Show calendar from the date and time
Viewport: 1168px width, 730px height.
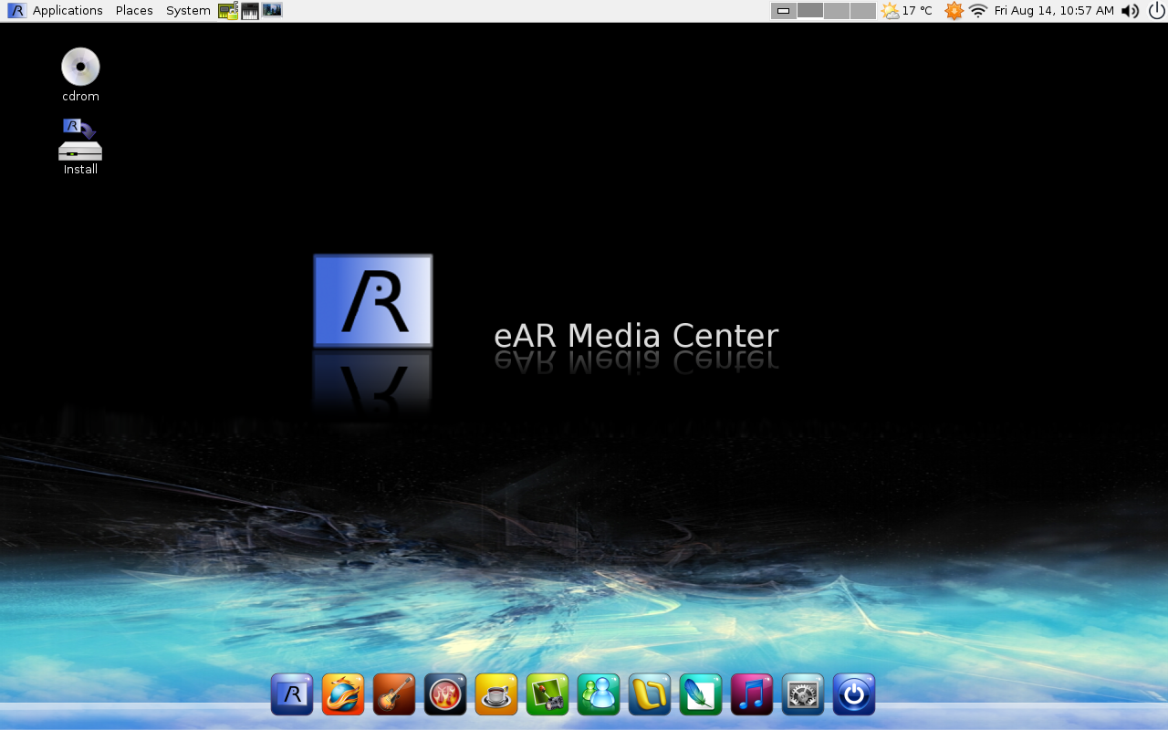[1054, 11]
